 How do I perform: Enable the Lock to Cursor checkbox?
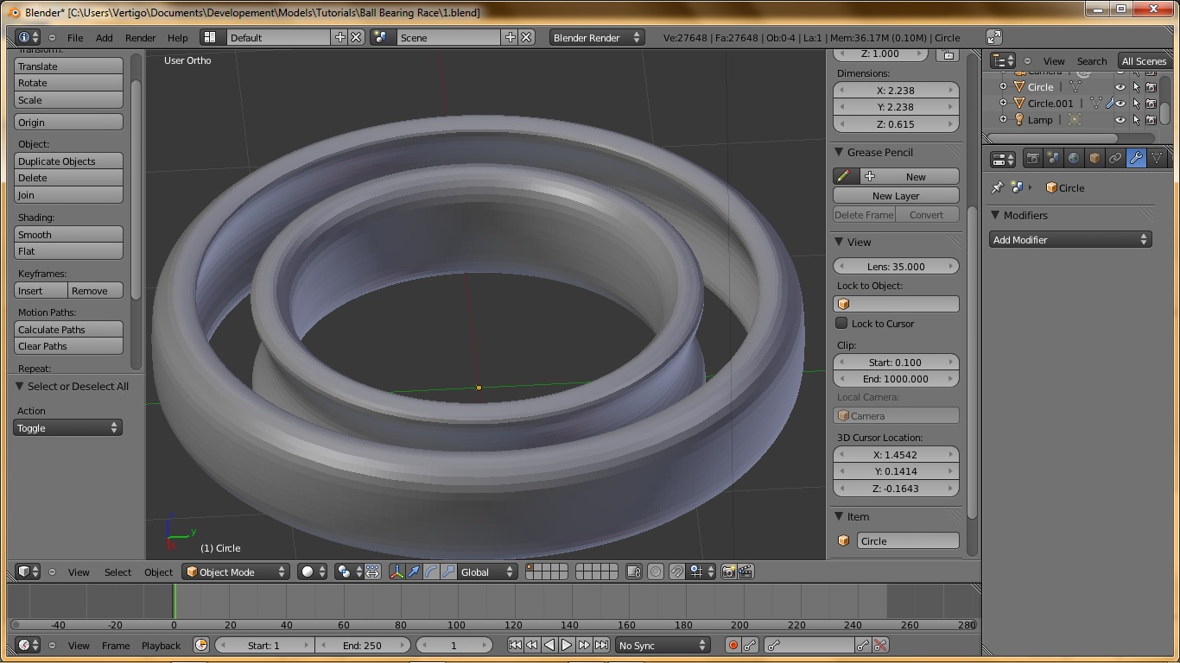pos(841,323)
